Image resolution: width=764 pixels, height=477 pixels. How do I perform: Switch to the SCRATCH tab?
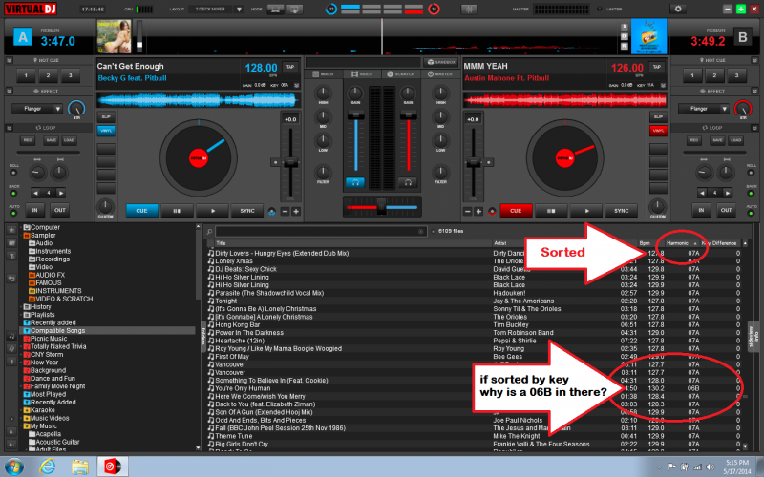coord(400,74)
